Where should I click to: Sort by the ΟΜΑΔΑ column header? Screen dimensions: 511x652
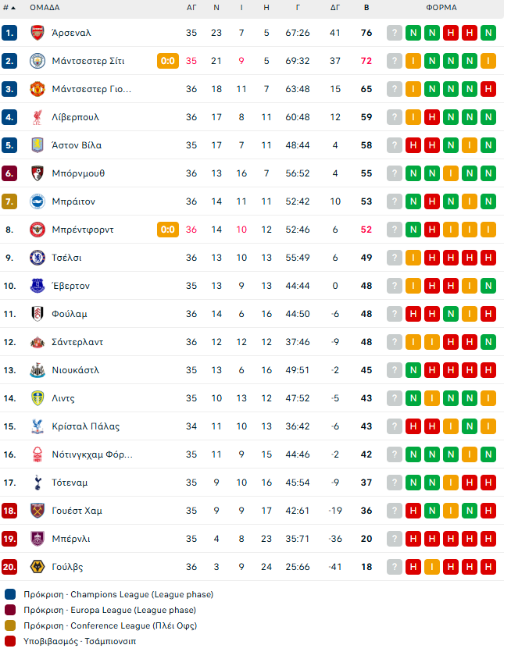[x=45, y=8]
